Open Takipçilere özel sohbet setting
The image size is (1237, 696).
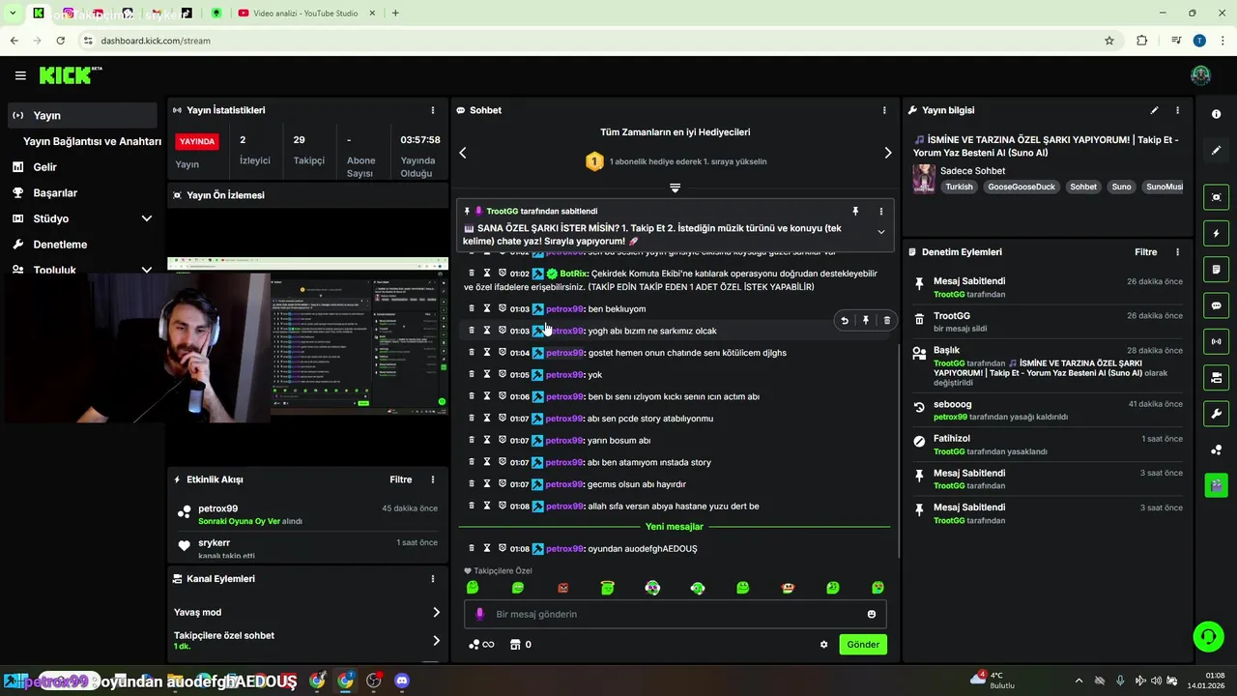point(307,640)
